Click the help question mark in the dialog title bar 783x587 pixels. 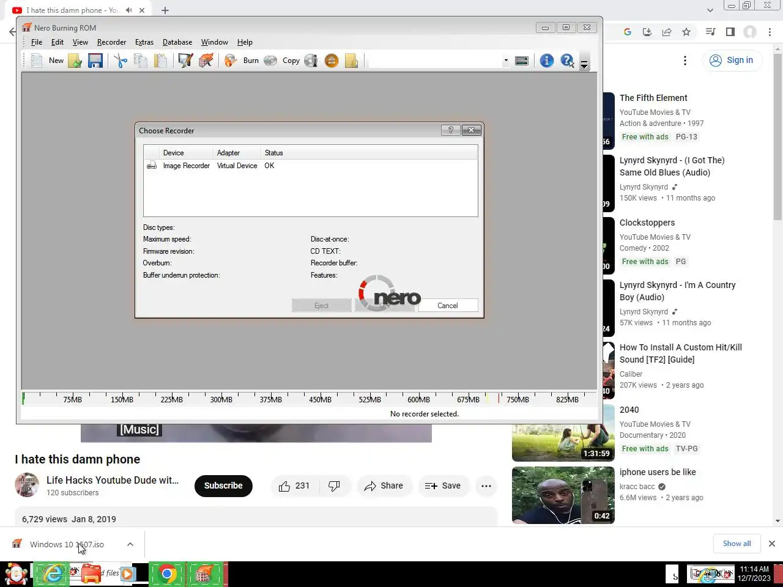coord(451,130)
